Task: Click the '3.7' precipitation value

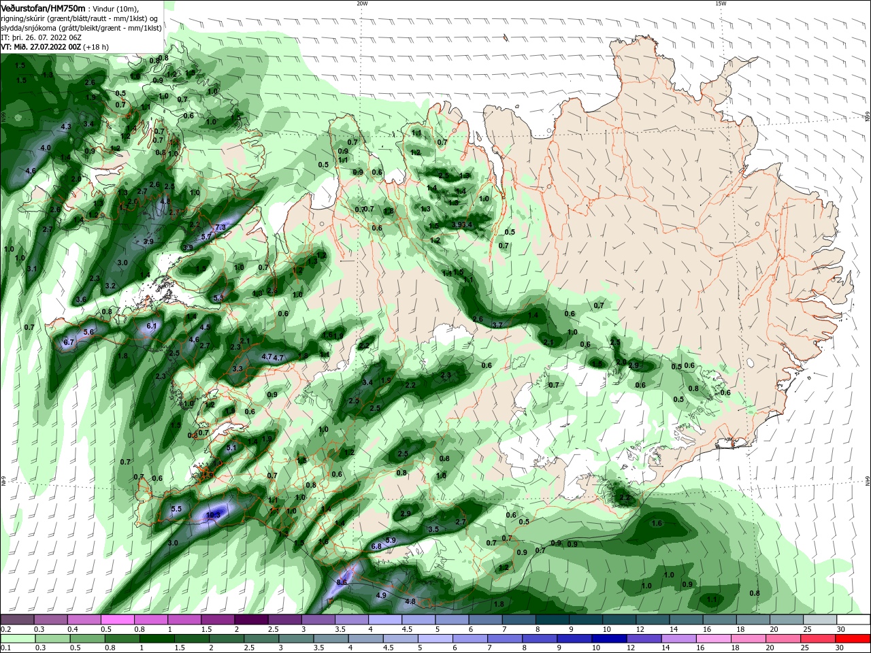Action: pyautogui.click(x=497, y=325)
